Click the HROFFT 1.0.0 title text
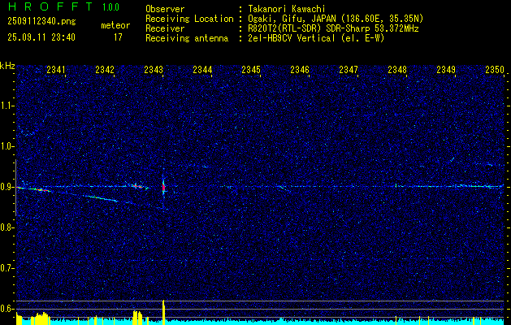 pyautogui.click(x=64, y=6)
